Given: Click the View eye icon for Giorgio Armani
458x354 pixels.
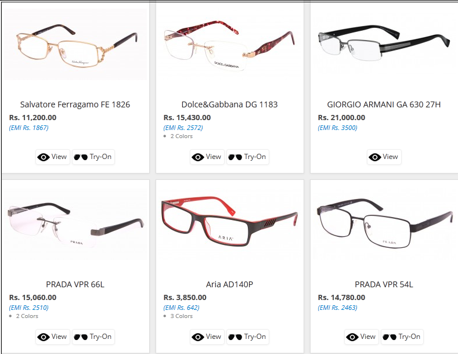Looking at the screenshot, I should coord(375,157).
